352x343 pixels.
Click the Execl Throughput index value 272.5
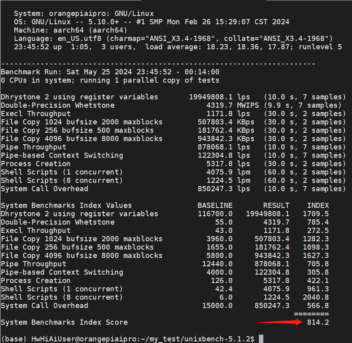point(318,231)
